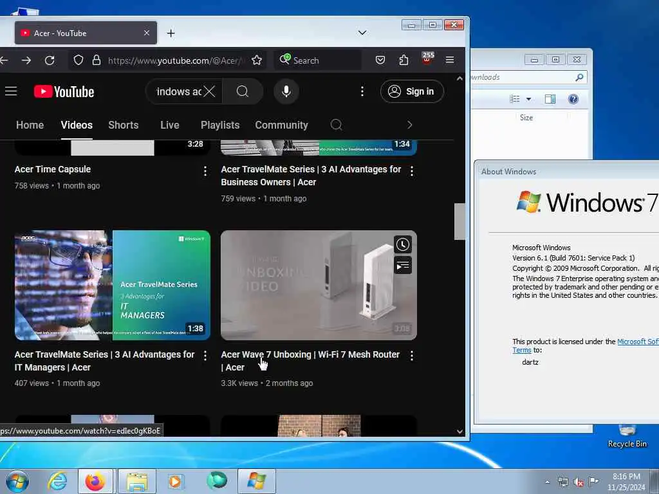Open options for TravelMate Business Owners video
Image resolution: width=659 pixels, height=494 pixels.
click(x=411, y=171)
